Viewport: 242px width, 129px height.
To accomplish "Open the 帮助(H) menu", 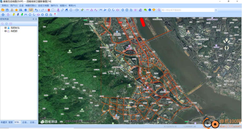I will tap(72, 6).
